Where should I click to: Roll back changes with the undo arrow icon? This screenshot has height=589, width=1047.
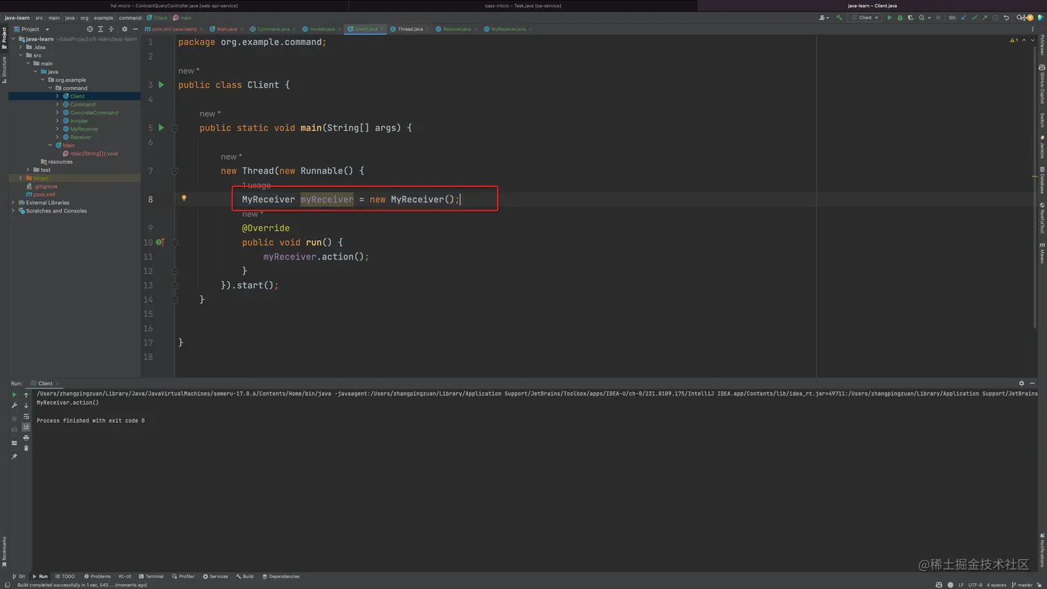pyautogui.click(x=1006, y=18)
